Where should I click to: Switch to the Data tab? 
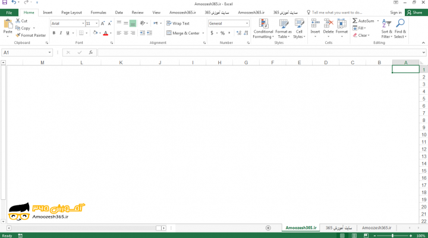coord(119,12)
